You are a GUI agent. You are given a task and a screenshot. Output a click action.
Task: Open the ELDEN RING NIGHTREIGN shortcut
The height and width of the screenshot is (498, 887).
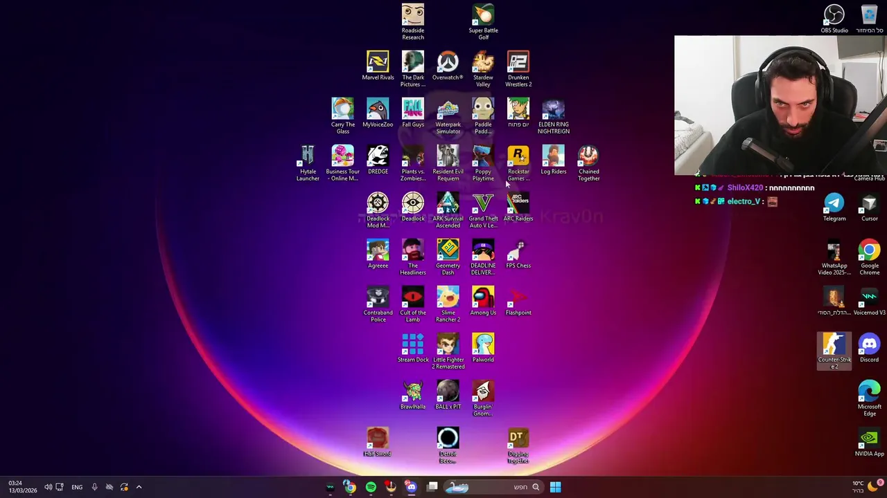coord(554,116)
